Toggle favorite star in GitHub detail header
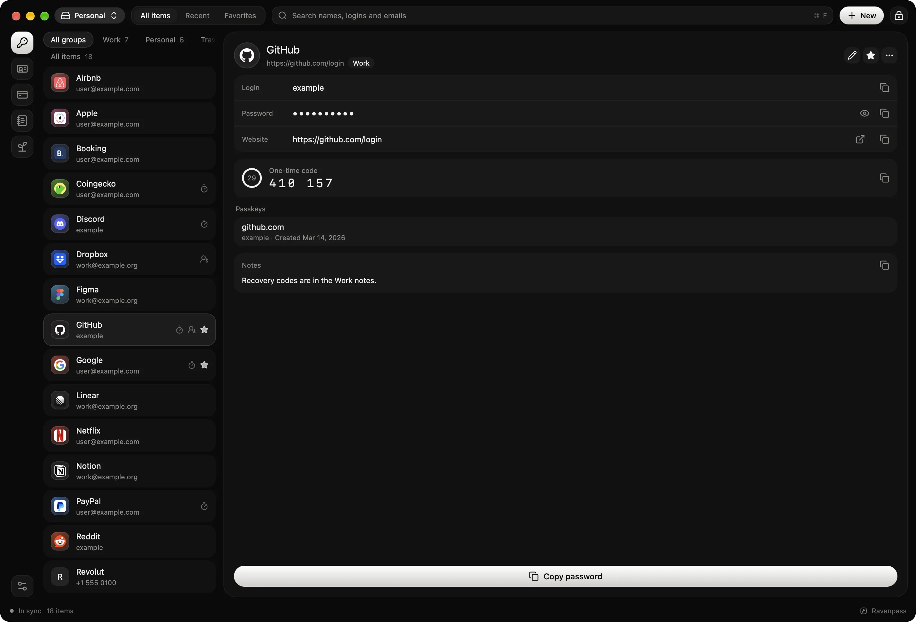916x622 pixels. [871, 56]
